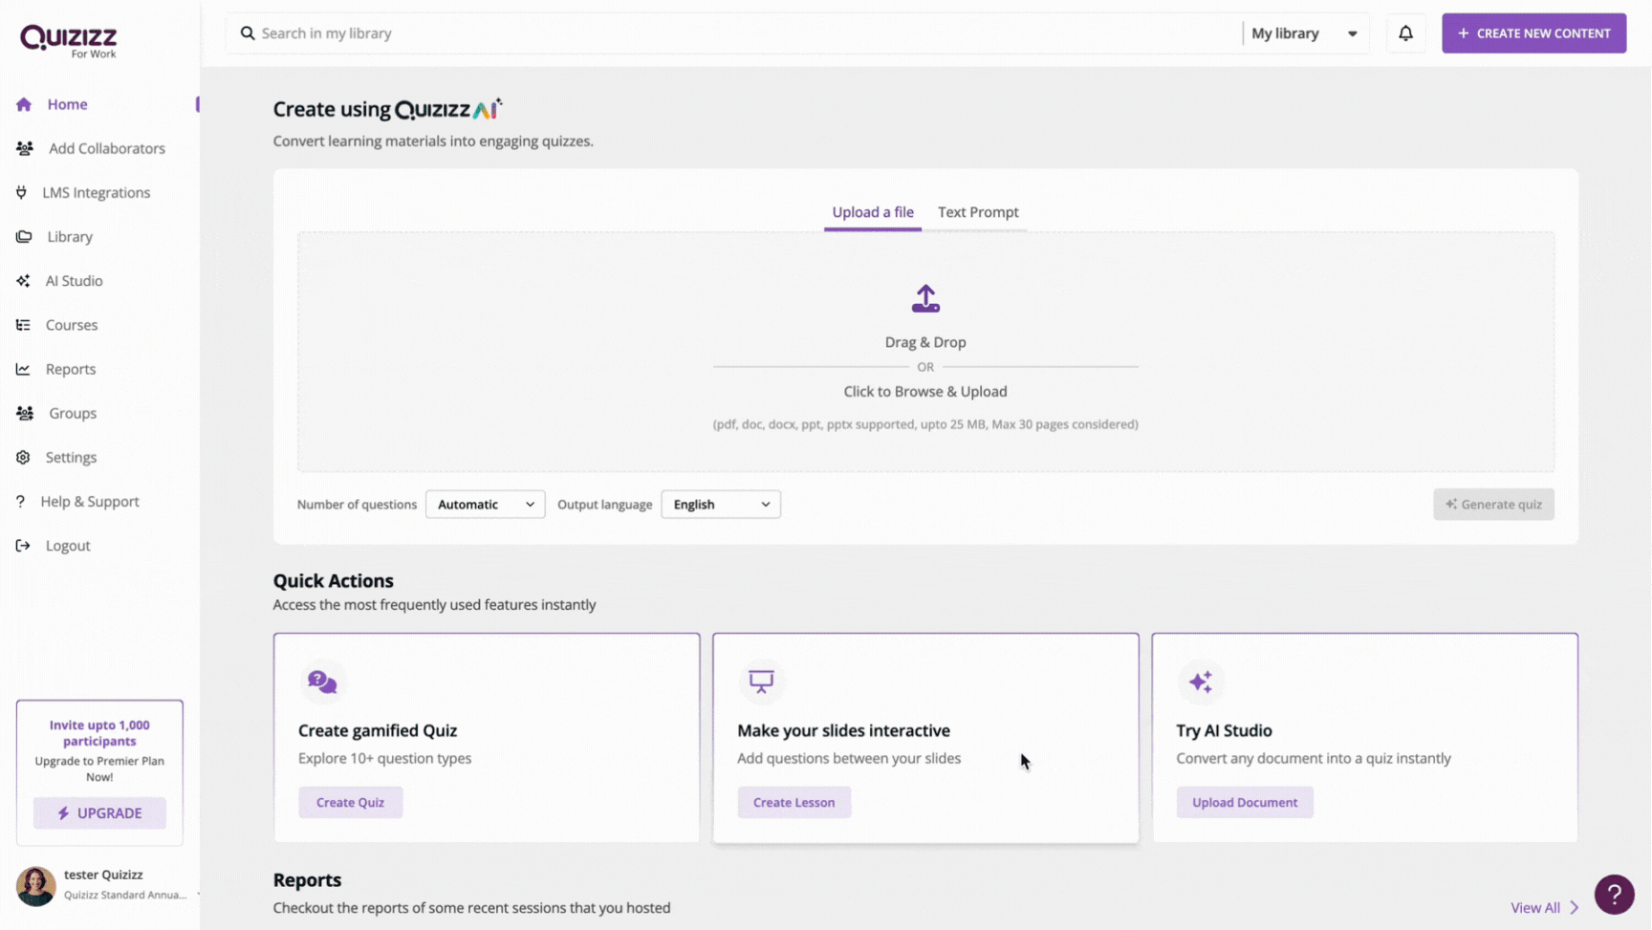1652x930 pixels.
Task: Click Invite upto 1,000 participants text
Action: tap(99, 733)
